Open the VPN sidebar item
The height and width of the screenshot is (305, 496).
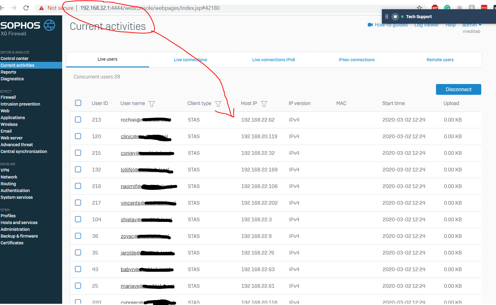pyautogui.click(x=5, y=170)
